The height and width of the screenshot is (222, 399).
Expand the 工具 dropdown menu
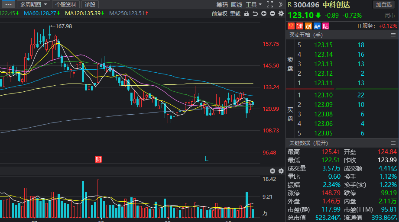pos(253,5)
